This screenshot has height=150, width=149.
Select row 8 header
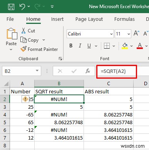click(x=5, y=145)
